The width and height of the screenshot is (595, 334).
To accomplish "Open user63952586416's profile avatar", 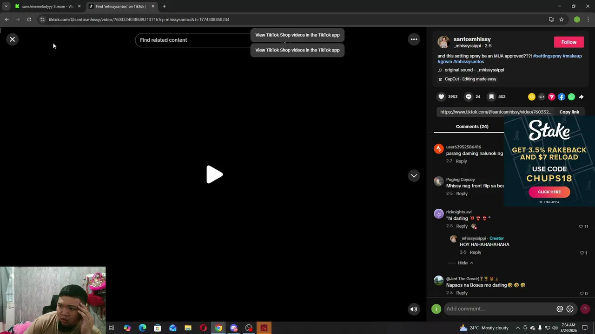I will 439,149.
